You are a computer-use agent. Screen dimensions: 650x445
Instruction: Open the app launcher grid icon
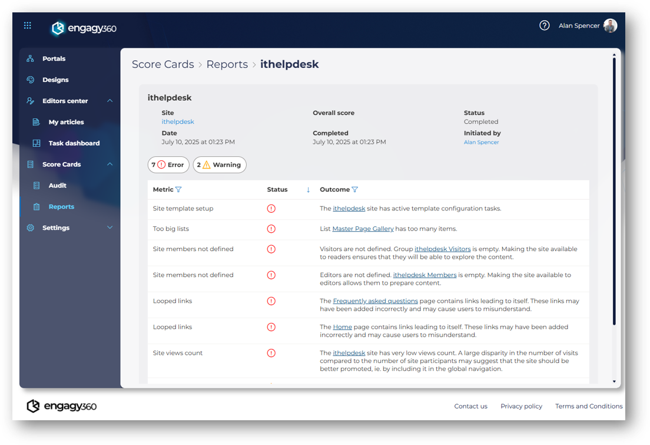(x=28, y=25)
